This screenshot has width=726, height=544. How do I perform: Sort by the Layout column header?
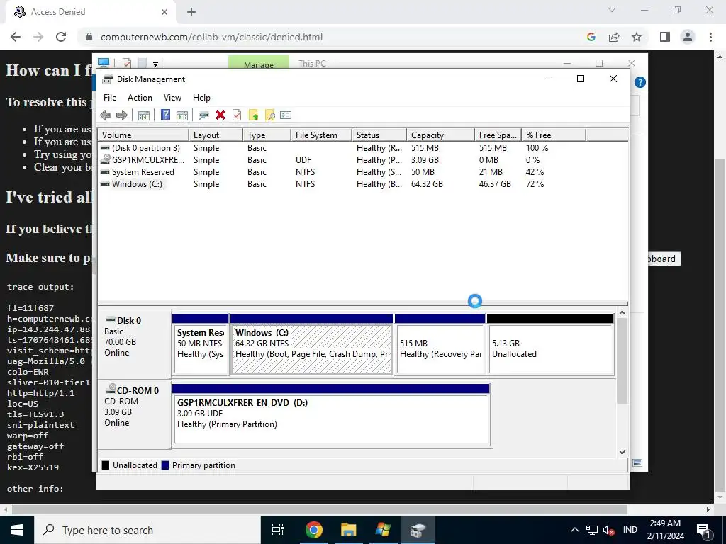pos(216,135)
